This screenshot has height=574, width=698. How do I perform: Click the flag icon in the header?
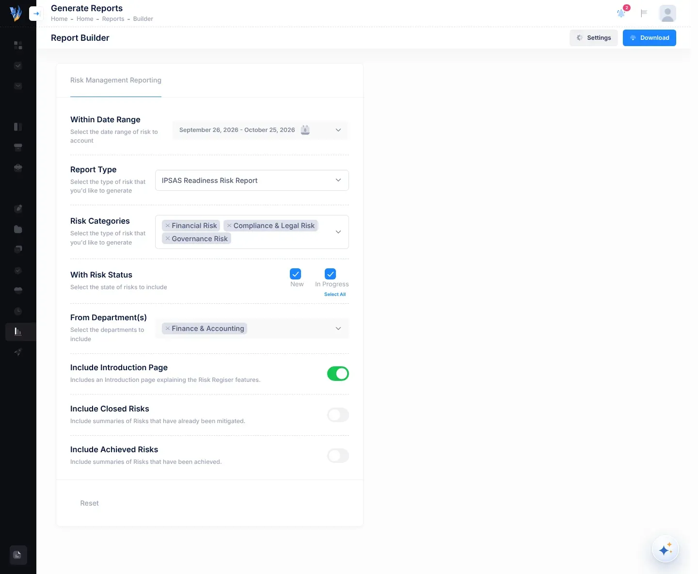pos(644,13)
